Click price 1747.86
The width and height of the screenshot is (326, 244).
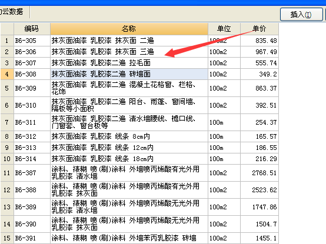(x=260, y=207)
